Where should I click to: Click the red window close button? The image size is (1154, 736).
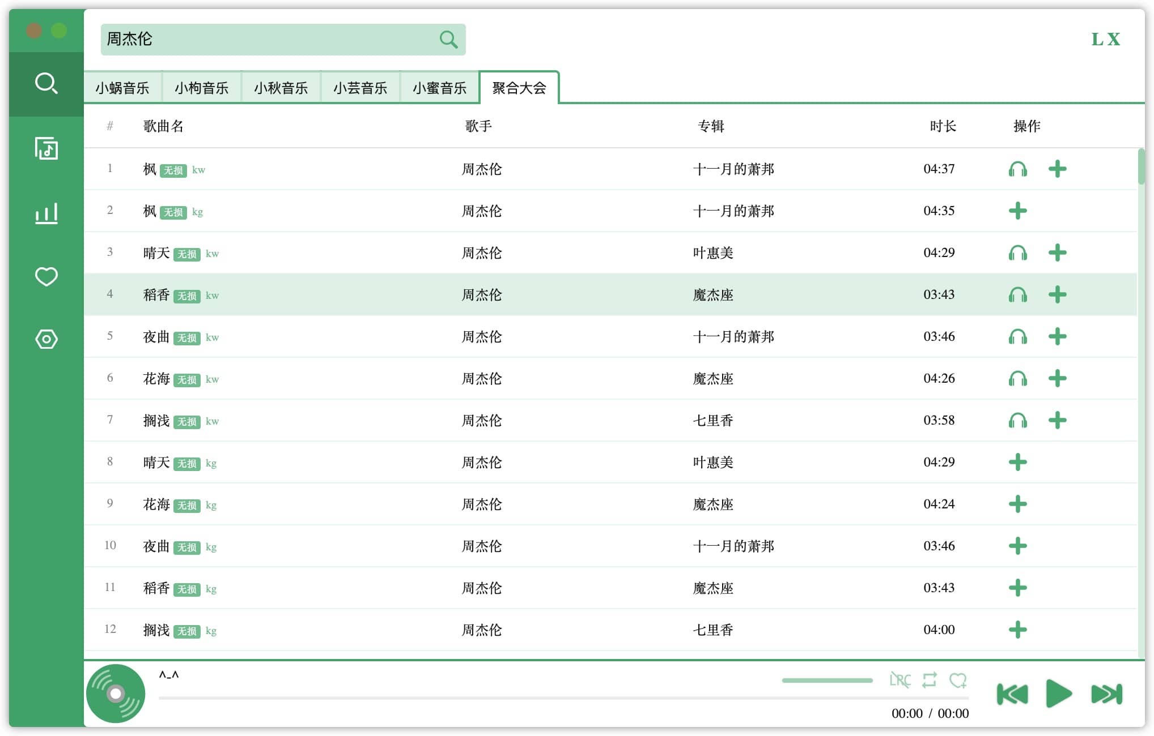[34, 30]
